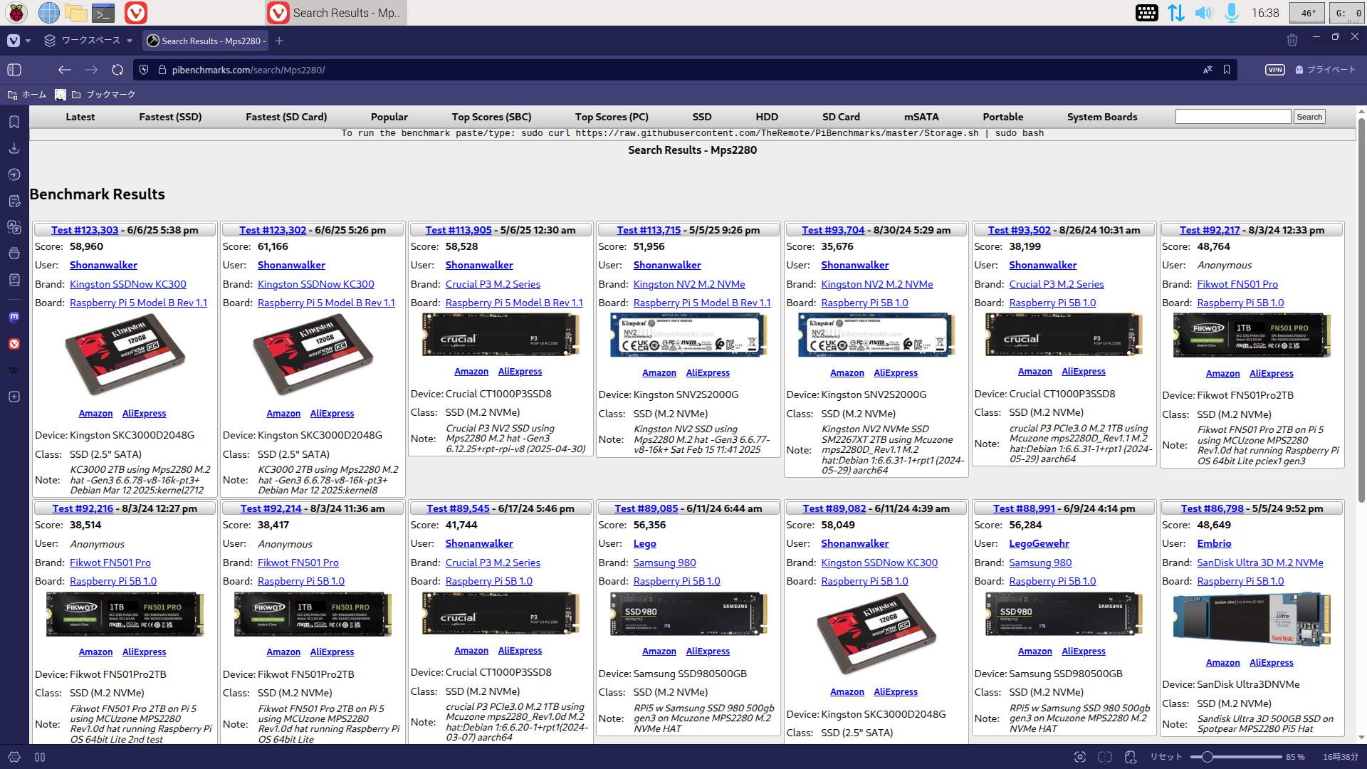This screenshot has width=1367, height=769.
Task: Open the Wikipedia web panel
Action: pos(14,370)
